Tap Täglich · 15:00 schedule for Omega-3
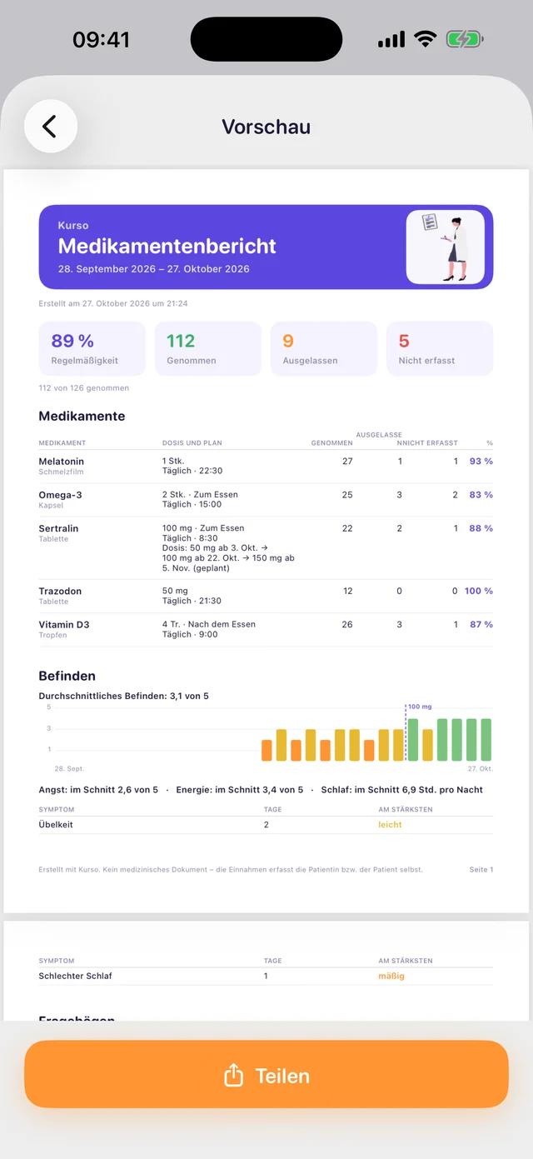Screen dimensions: 533x1159 [192, 505]
